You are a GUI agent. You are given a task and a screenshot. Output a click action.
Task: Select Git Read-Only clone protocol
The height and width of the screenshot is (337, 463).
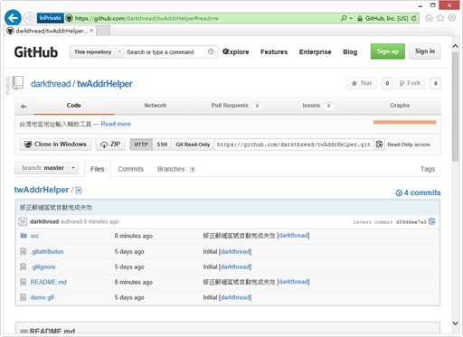coord(193,145)
